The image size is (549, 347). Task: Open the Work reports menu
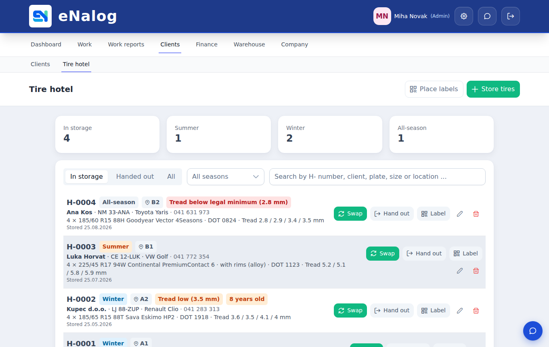click(x=126, y=44)
